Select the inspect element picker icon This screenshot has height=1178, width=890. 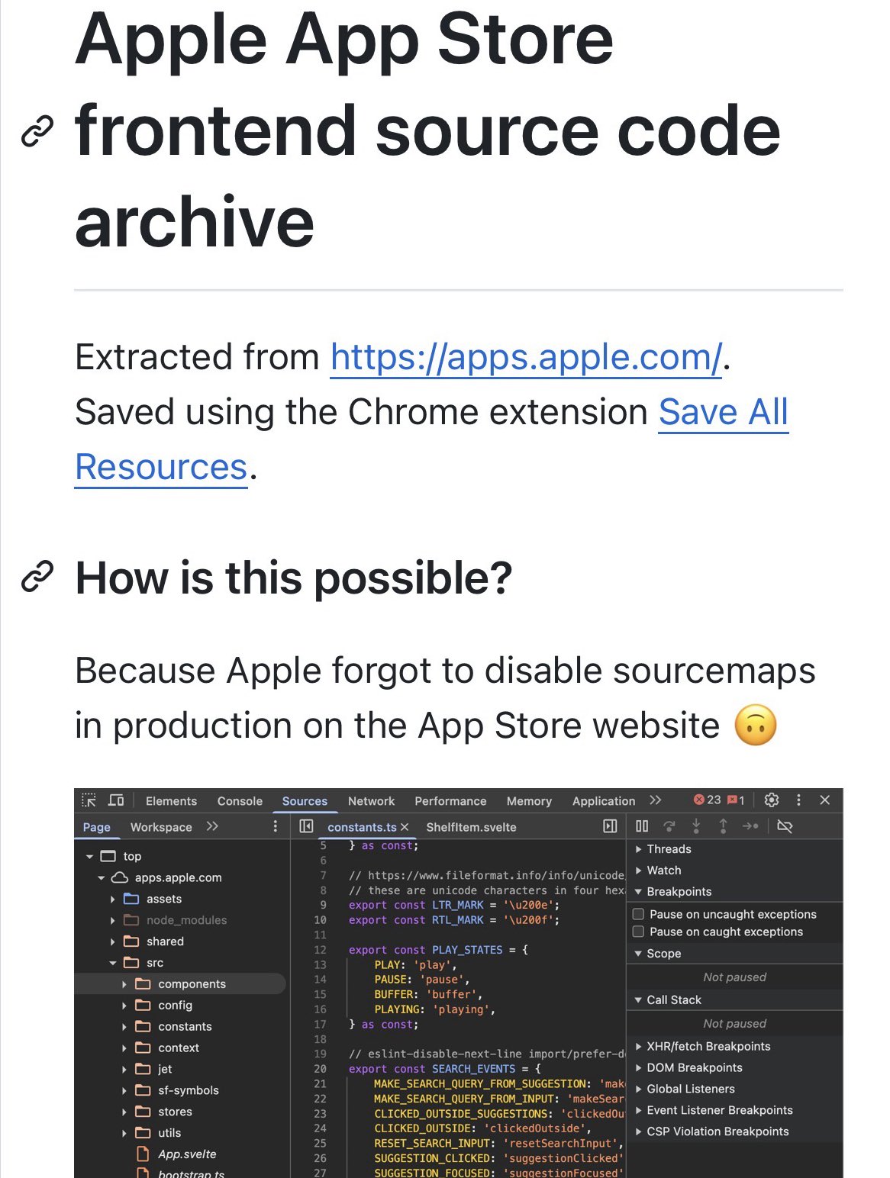click(89, 800)
